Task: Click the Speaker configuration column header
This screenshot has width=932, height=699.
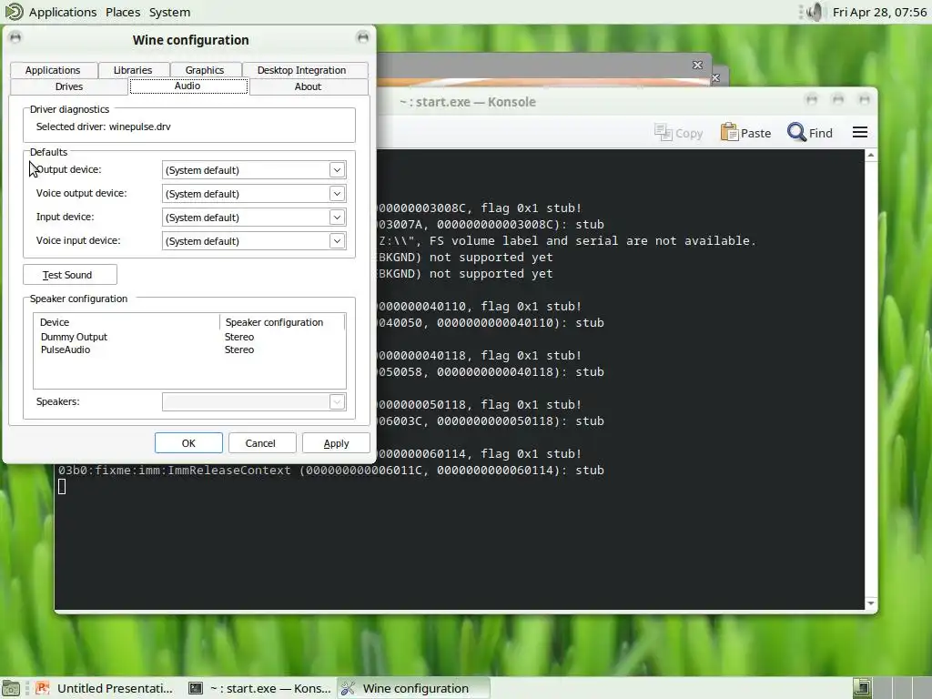Action: point(282,322)
